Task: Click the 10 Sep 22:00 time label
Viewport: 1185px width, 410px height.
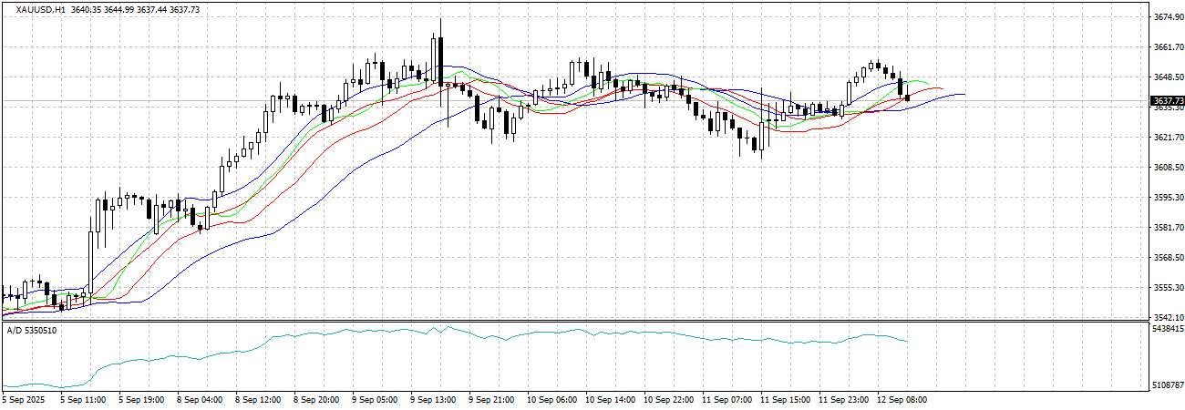Action: coord(669,400)
